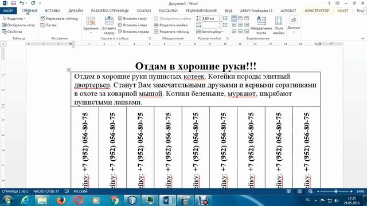Viewport: 367px width, 206px height.
Task: Open Windows Start menu
Action: [x=7, y=200]
